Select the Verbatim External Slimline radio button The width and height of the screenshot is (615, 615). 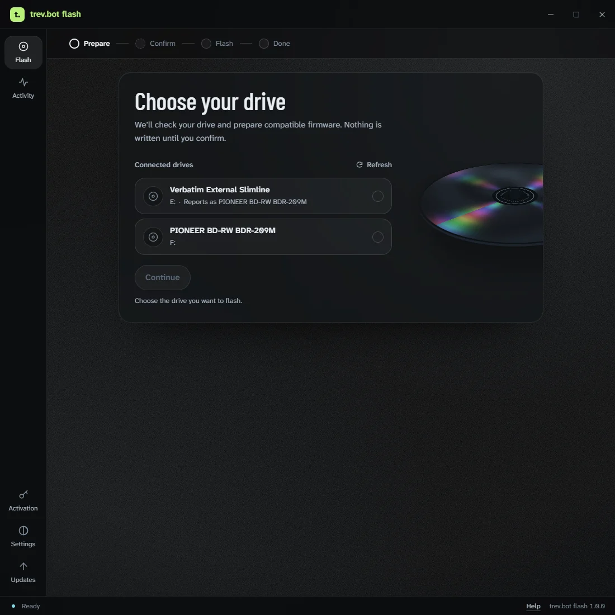coord(378,196)
